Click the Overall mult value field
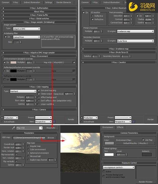The image size is (158, 184). 18,144
